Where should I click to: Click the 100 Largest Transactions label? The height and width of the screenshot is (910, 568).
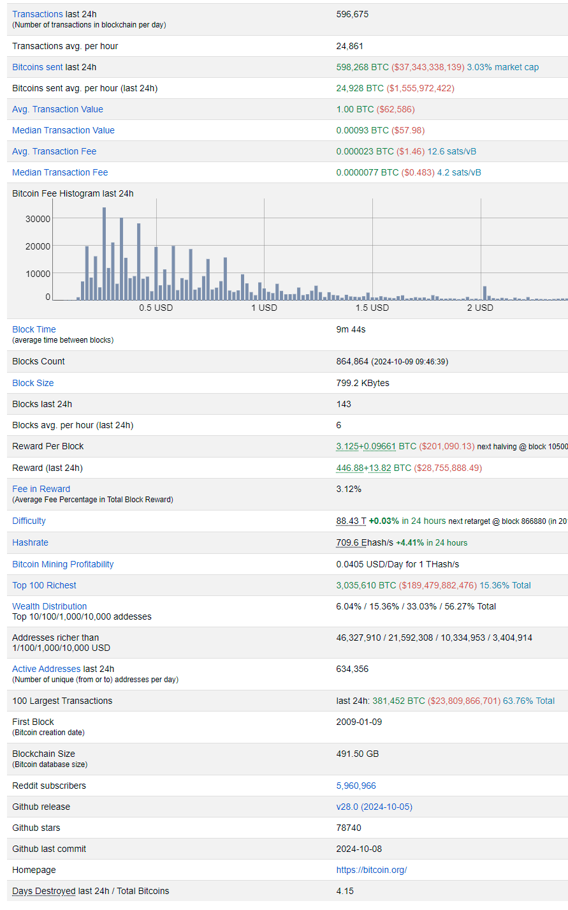coord(62,701)
